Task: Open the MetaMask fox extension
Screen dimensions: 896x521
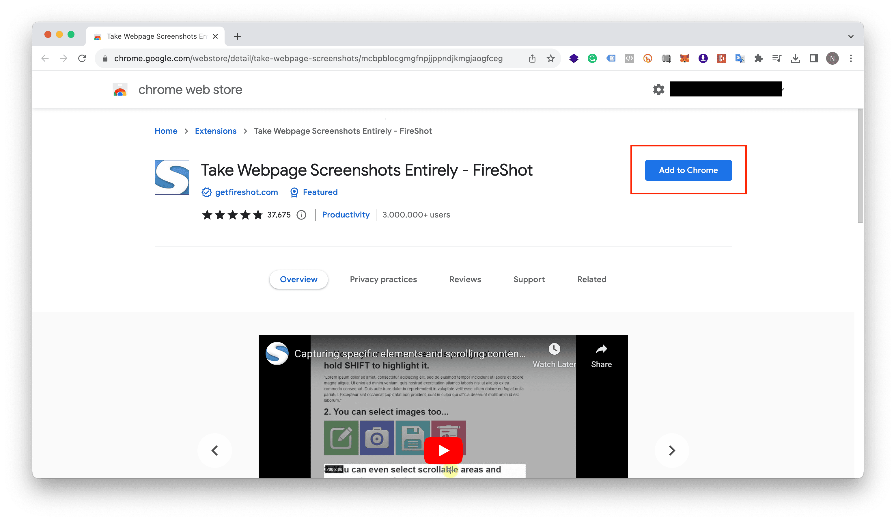Action: [x=684, y=58]
